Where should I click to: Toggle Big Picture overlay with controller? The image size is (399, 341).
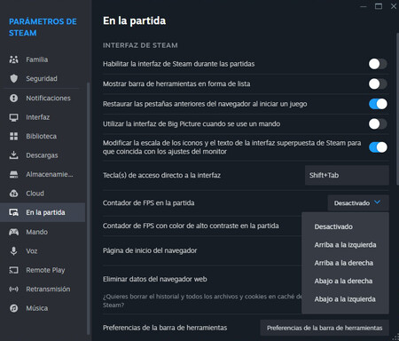pyautogui.click(x=378, y=123)
